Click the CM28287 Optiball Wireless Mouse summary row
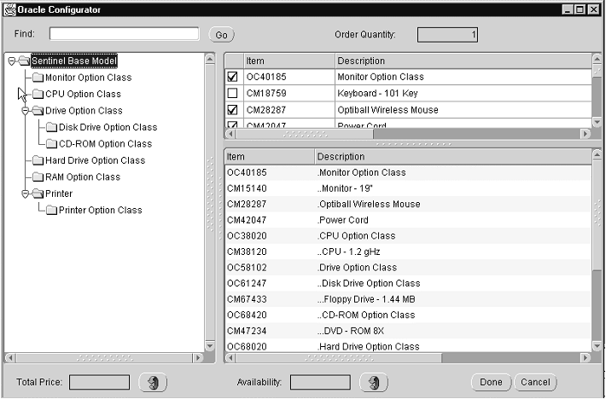 [408, 204]
